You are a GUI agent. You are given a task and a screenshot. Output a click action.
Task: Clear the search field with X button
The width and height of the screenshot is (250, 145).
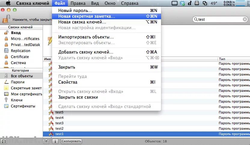pyautogui.click(x=245, y=19)
